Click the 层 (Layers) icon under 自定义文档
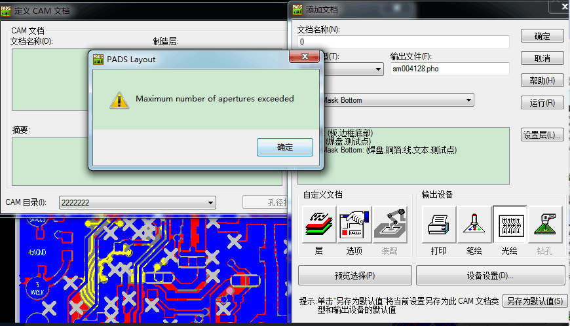 tap(318, 224)
